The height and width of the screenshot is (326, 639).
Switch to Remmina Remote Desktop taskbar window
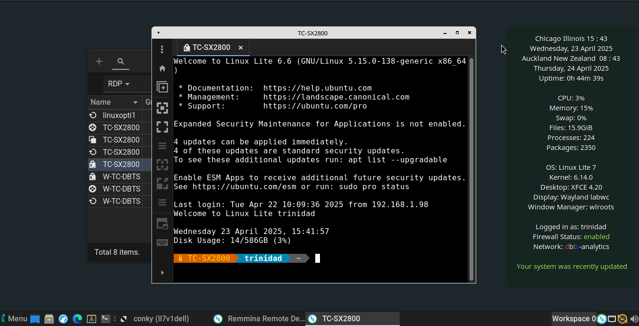tap(259, 319)
